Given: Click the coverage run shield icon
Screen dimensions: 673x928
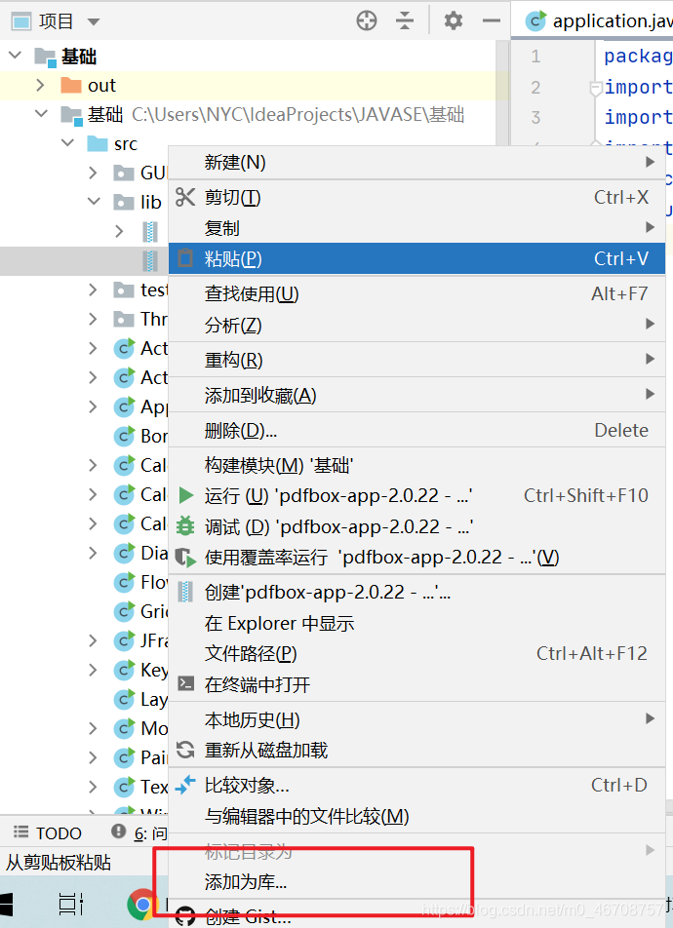Looking at the screenshot, I should click(x=185, y=557).
